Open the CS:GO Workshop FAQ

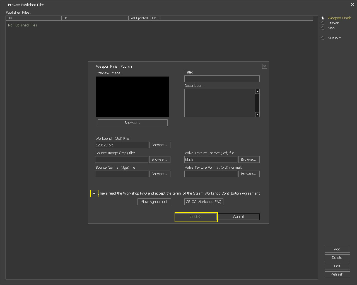(204, 202)
